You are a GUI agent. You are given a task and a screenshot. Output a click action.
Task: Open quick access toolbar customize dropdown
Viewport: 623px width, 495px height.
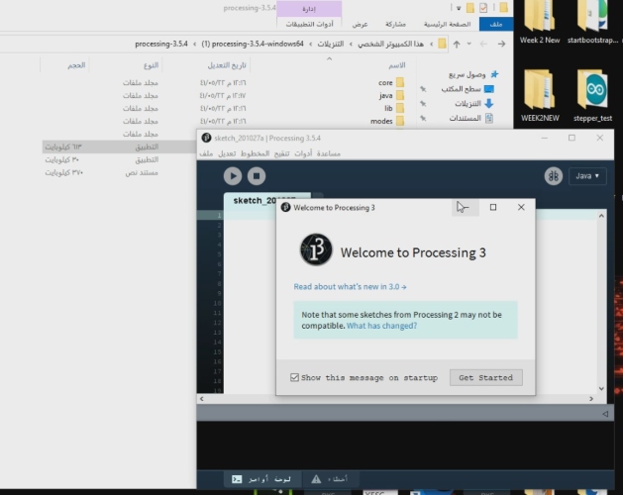click(459, 8)
